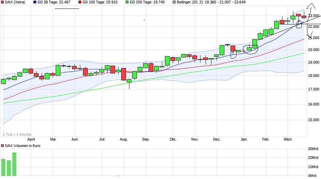Click the 19.000 price axis label
This screenshot has width=321, height=179.
click(313, 62)
